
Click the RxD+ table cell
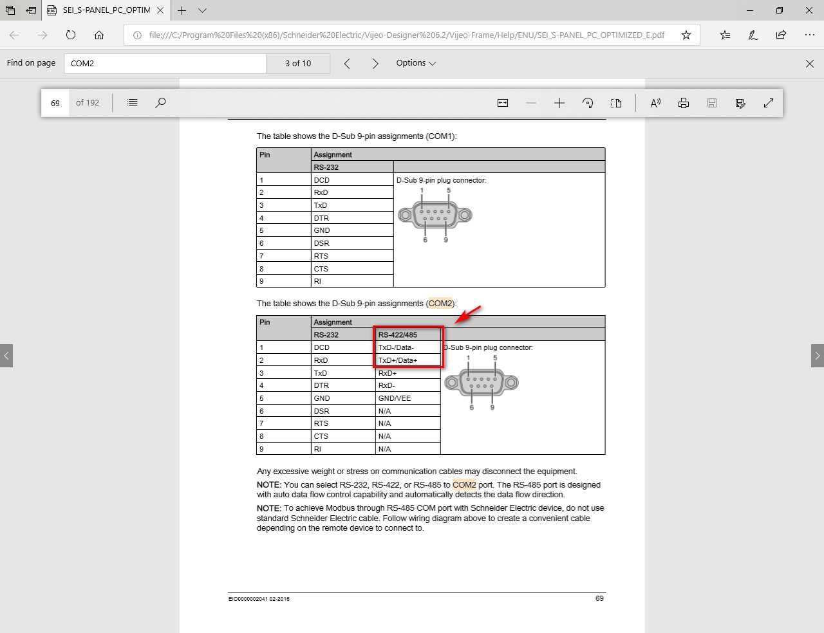408,373
